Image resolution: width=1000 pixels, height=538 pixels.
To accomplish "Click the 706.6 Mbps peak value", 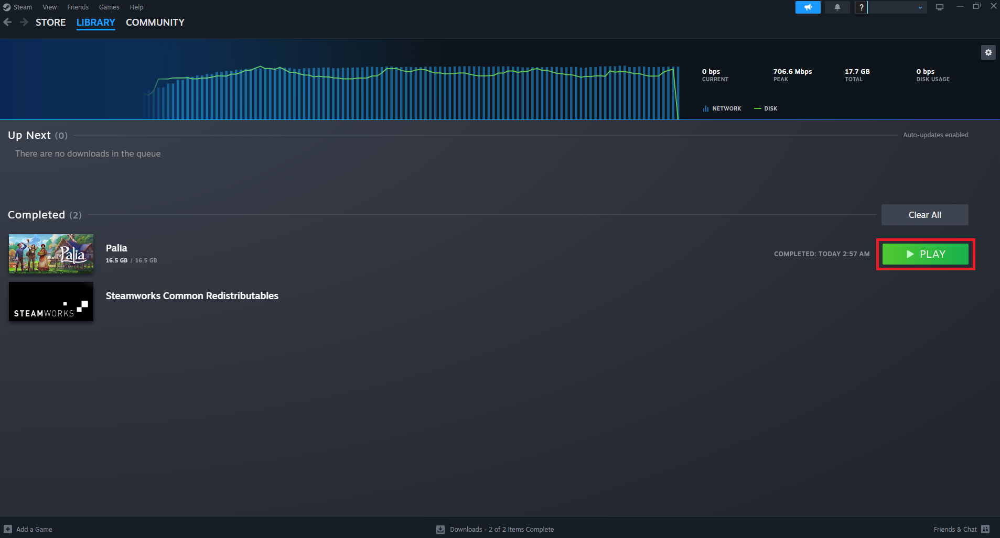I will (x=792, y=71).
